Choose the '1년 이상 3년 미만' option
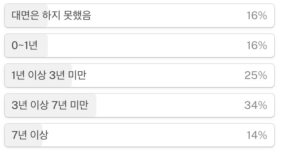 (x=139, y=75)
